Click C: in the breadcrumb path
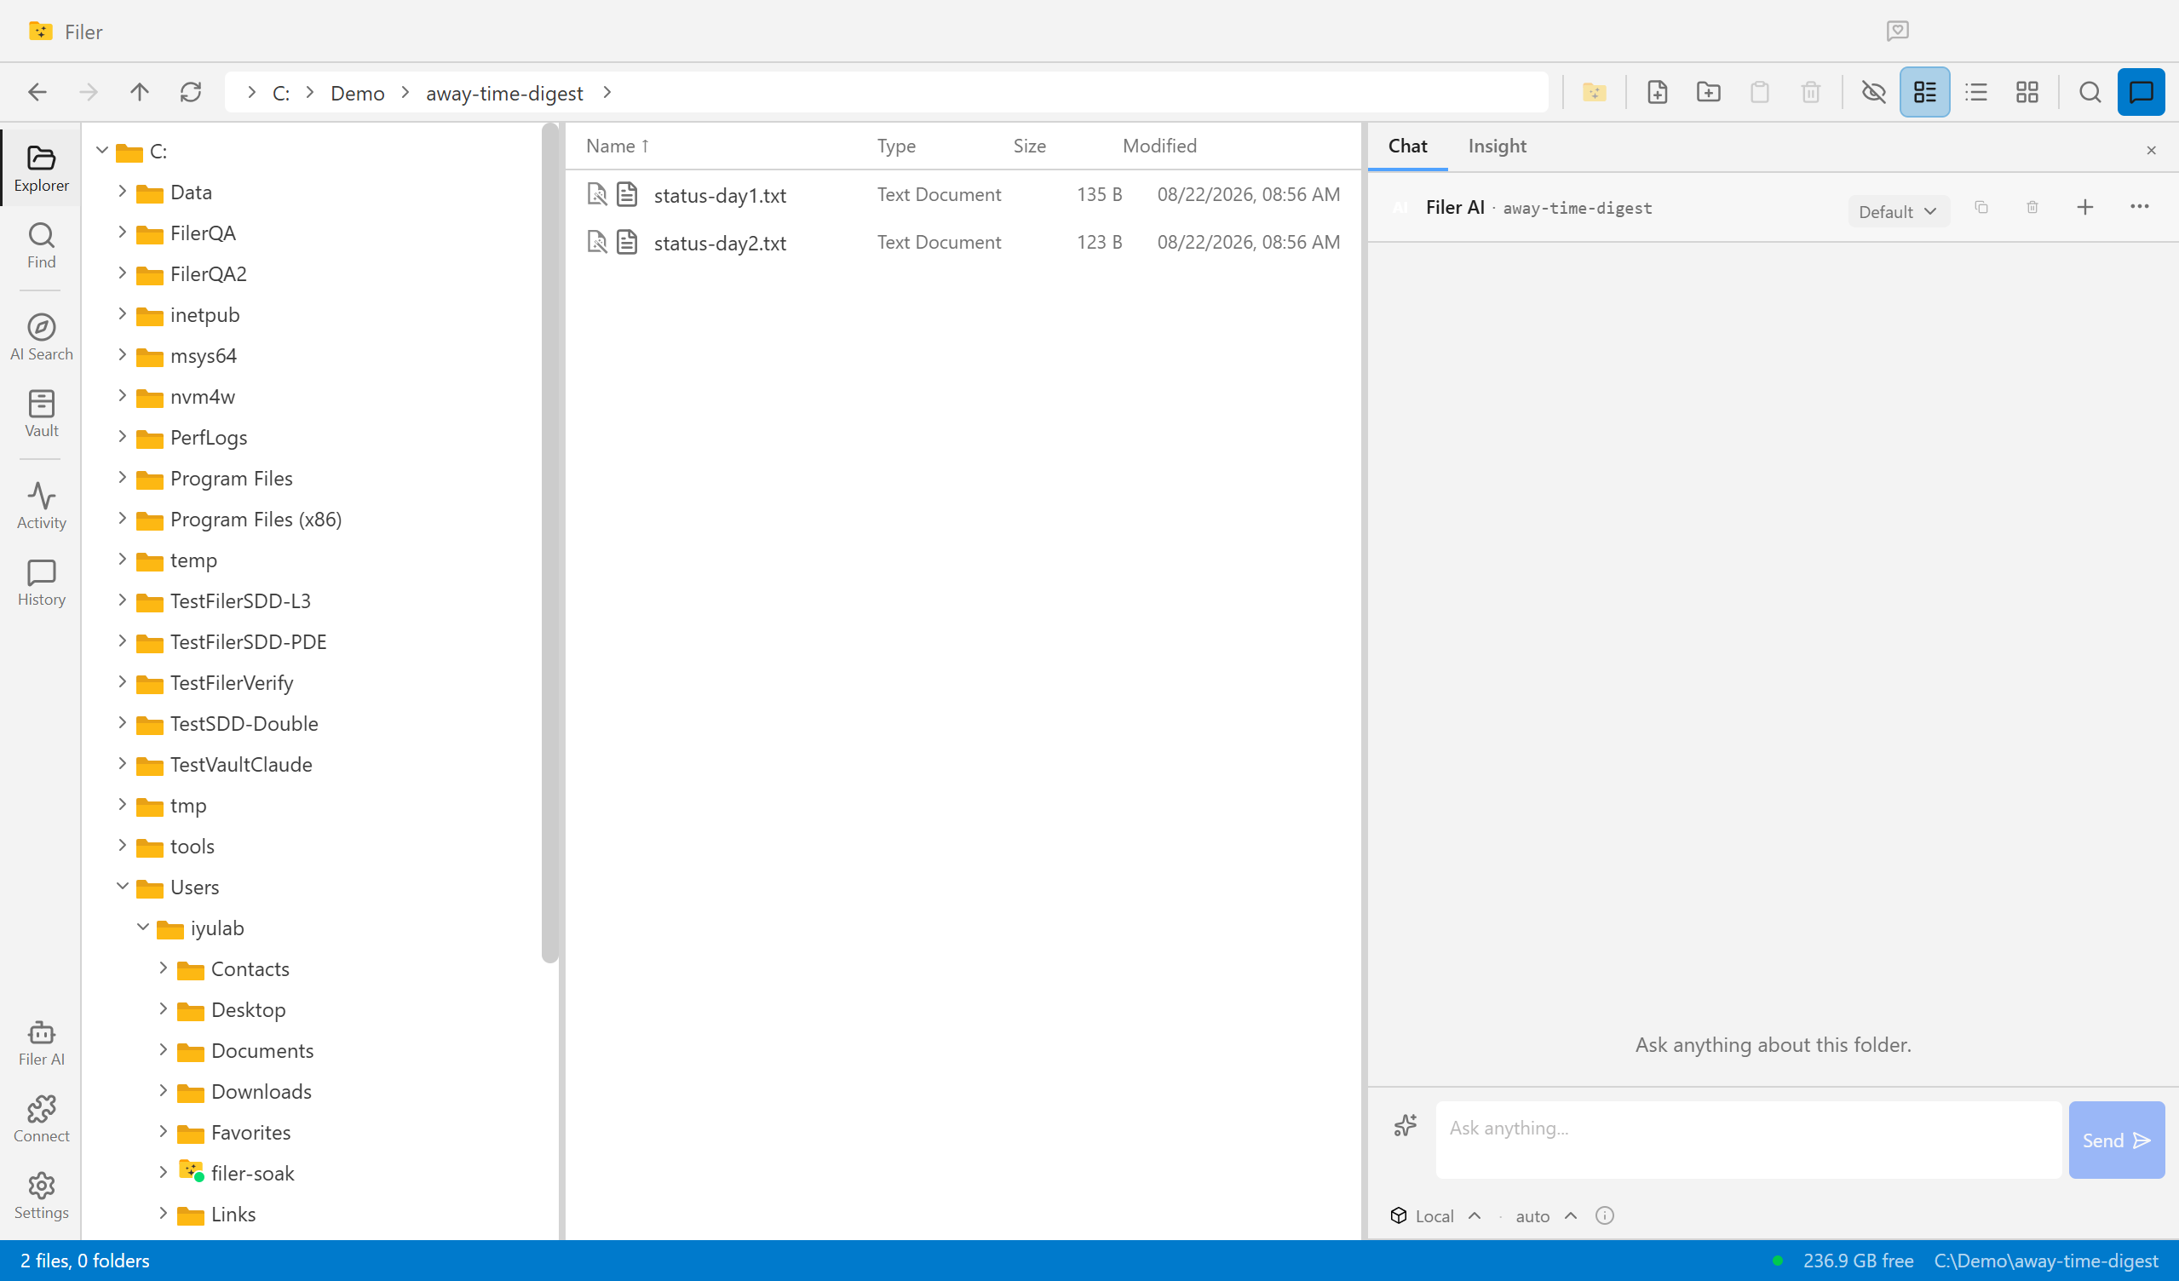2179x1281 pixels. 281,94
